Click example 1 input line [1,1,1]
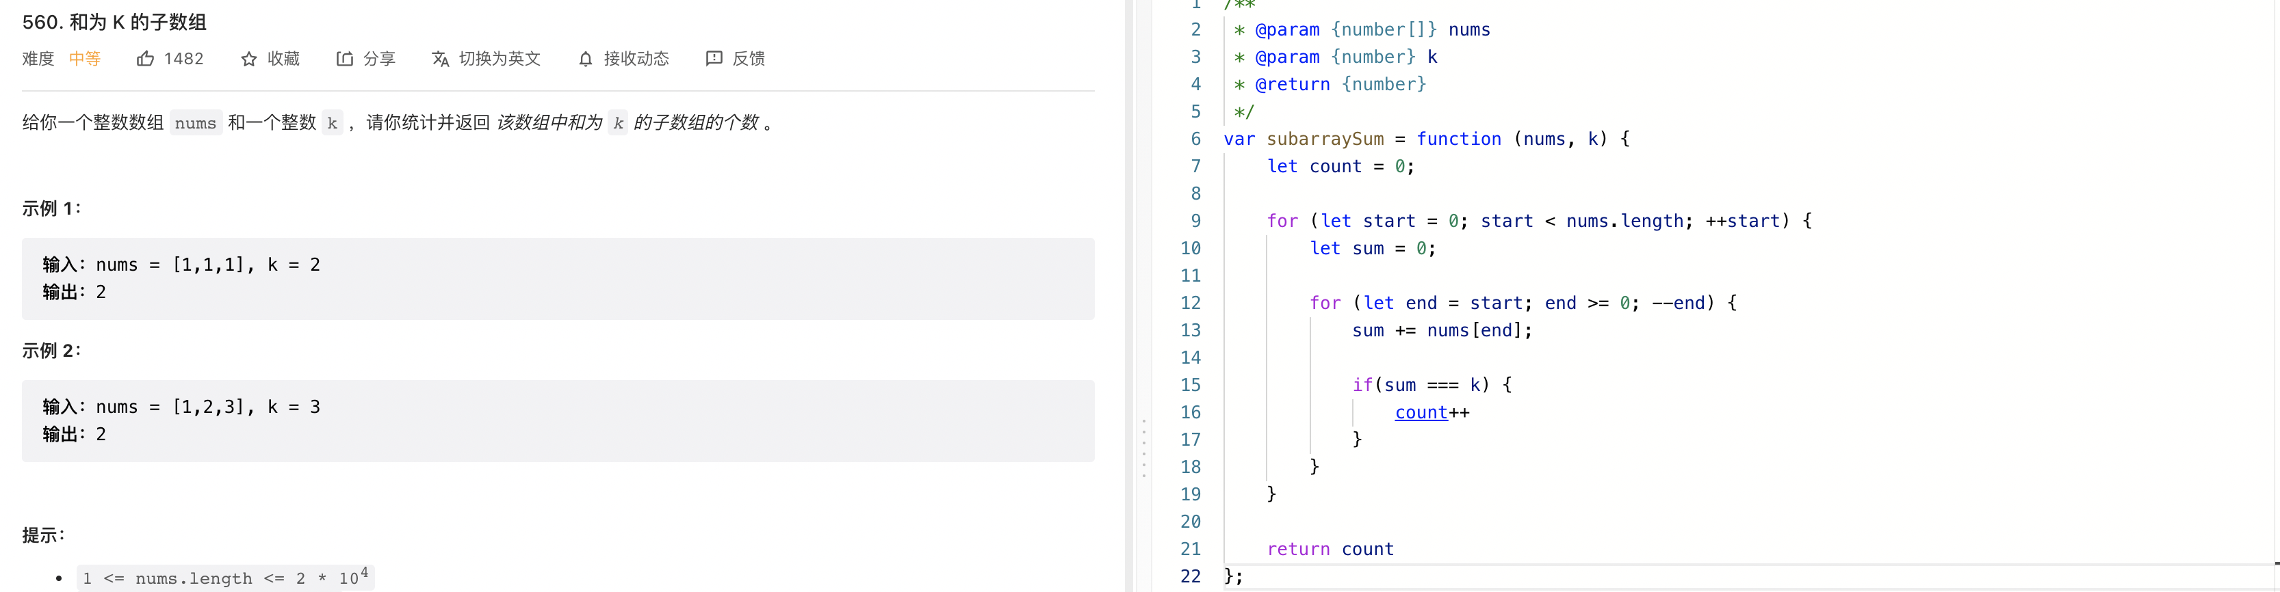The image size is (2280, 592). 181,264
